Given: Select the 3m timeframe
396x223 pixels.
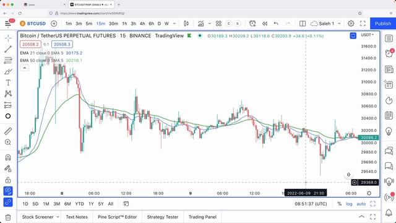Looking at the screenshot, I should [79, 24].
